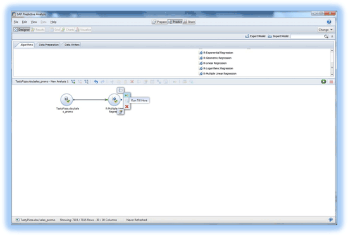Open the Edit menu
This screenshot has height=235, width=348.
[x=24, y=22]
